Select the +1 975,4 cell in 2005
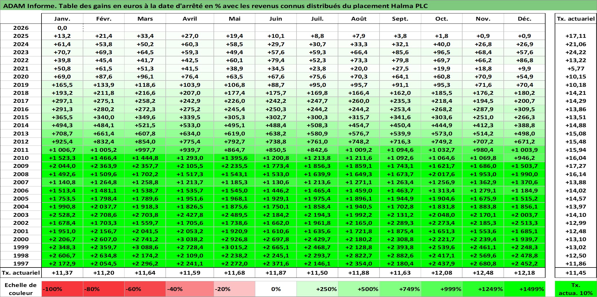The width and height of the screenshot is (597, 297). (317, 198)
